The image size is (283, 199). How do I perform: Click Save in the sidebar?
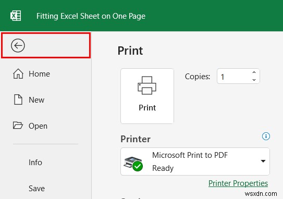point(36,189)
